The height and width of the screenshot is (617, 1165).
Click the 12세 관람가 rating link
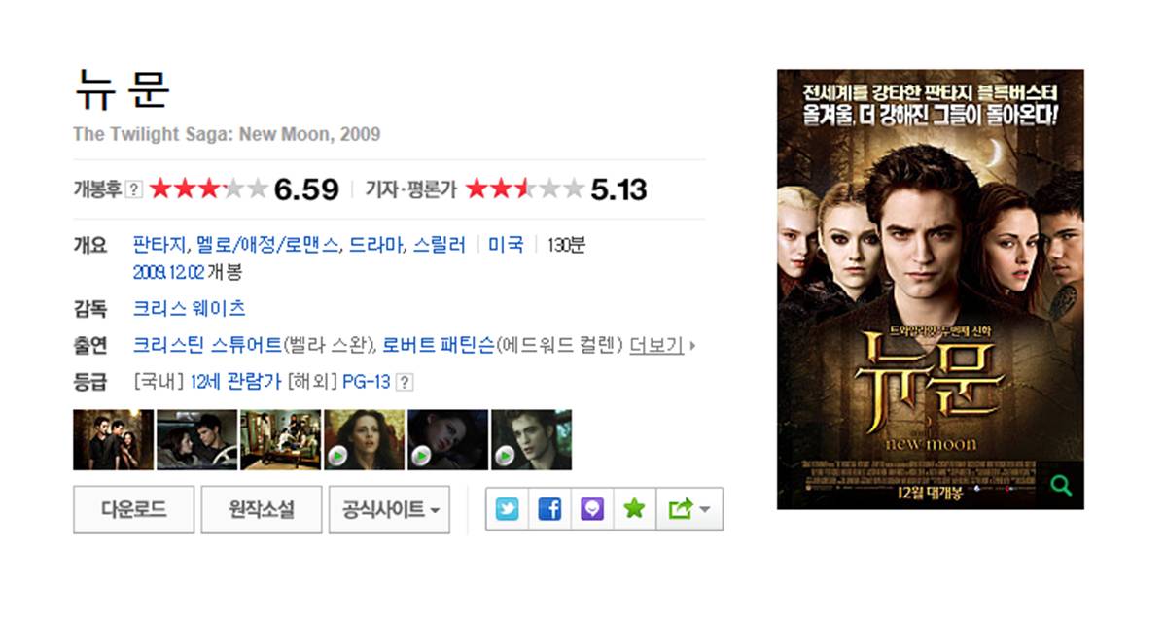tap(235, 382)
